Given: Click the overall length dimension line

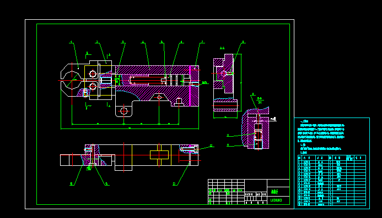Looking at the screenshot, I should (x=130, y=128).
